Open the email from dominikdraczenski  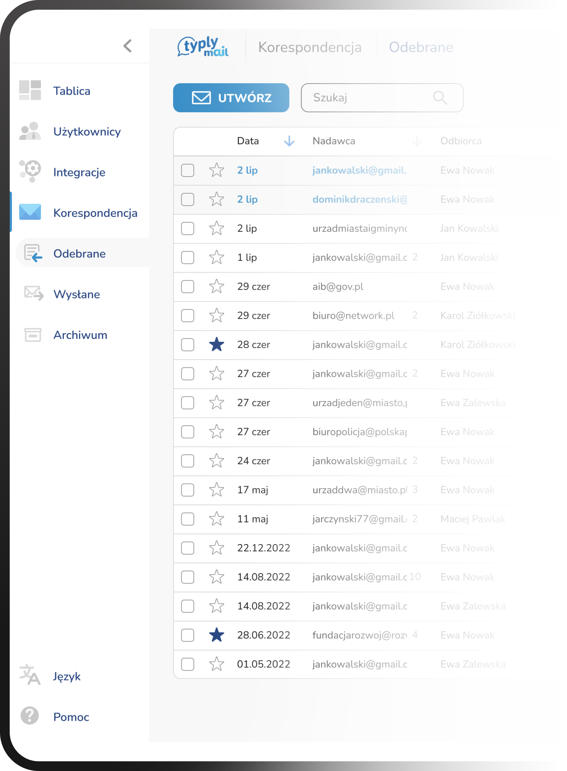point(360,199)
